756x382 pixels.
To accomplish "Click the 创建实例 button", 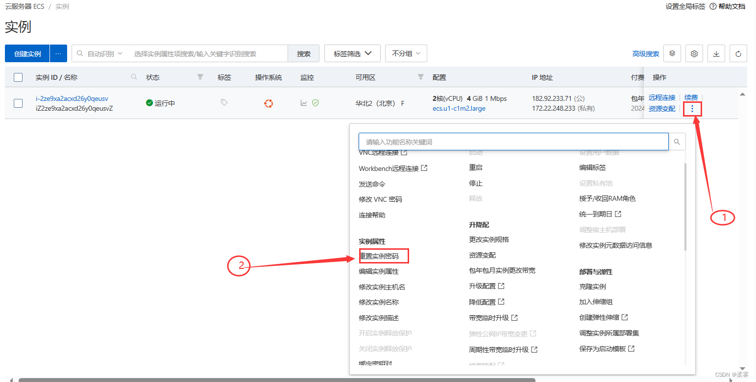I will (27, 54).
